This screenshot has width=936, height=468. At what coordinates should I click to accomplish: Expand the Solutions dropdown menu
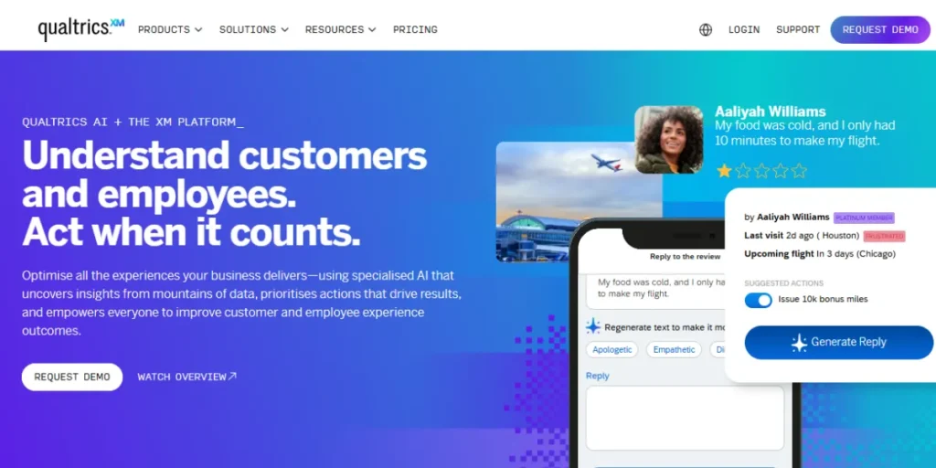(254, 29)
